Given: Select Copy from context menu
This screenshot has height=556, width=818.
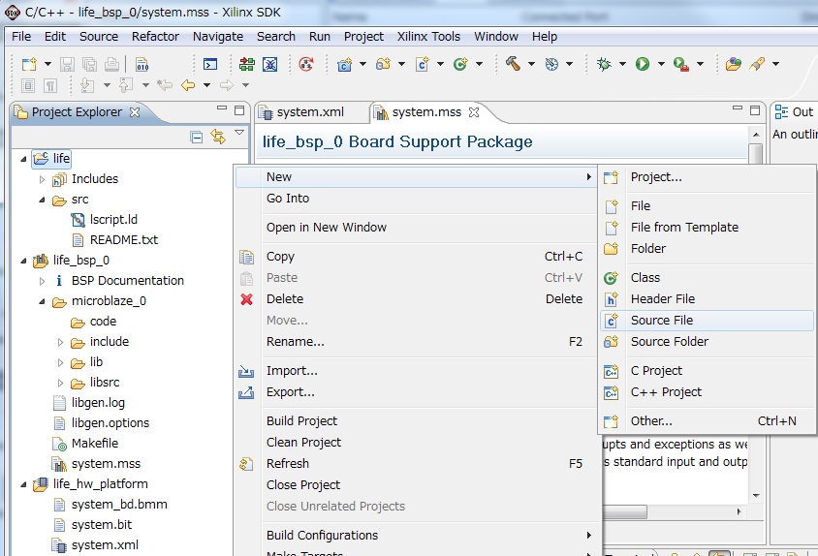Looking at the screenshot, I should pos(417,257).
